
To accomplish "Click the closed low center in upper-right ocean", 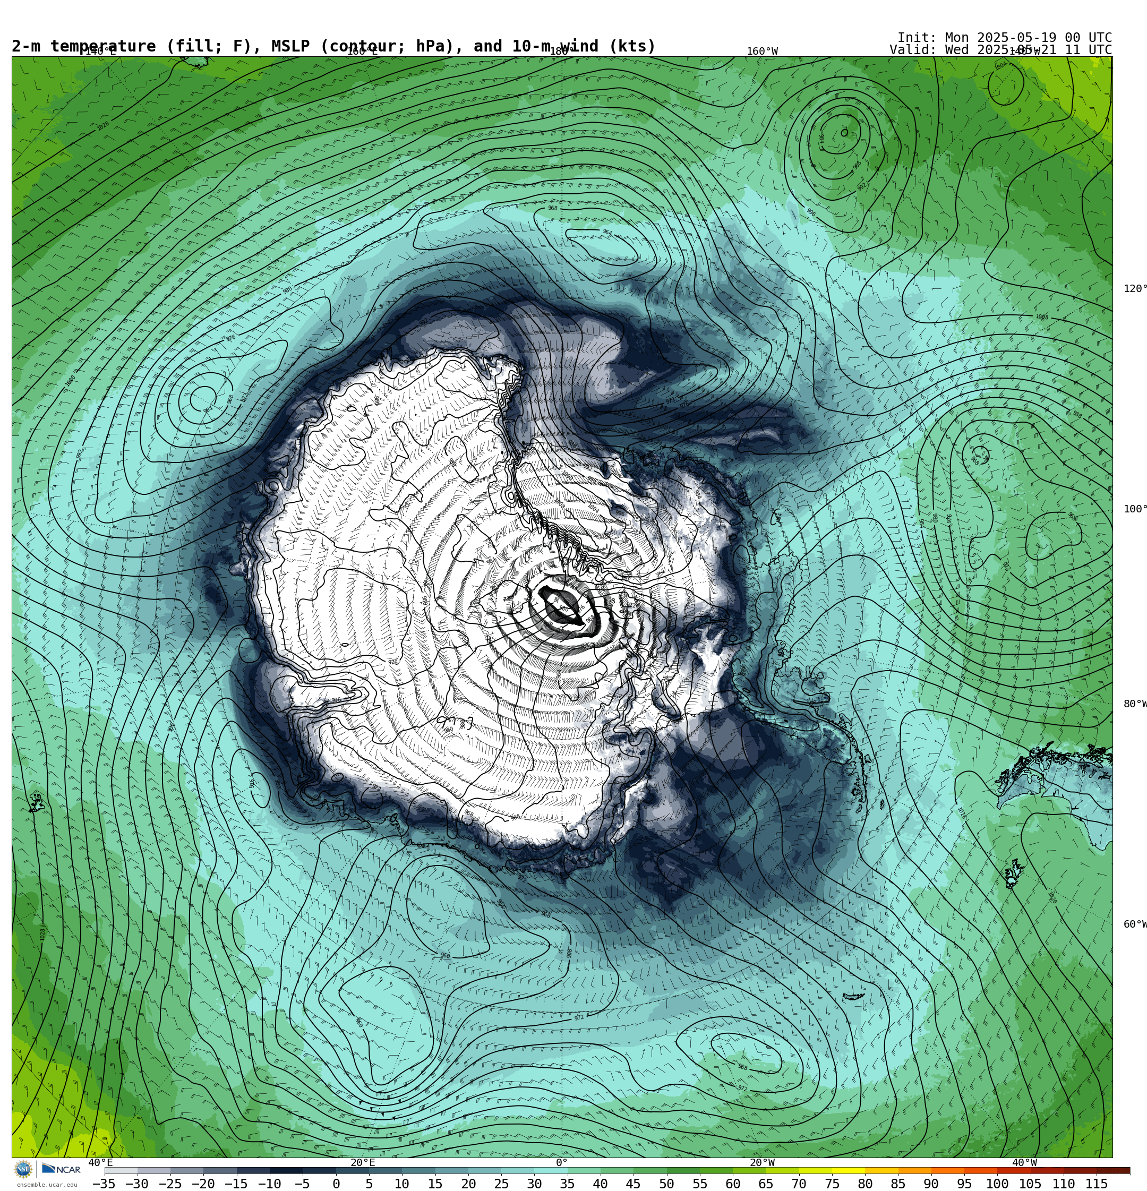I will click(x=844, y=132).
